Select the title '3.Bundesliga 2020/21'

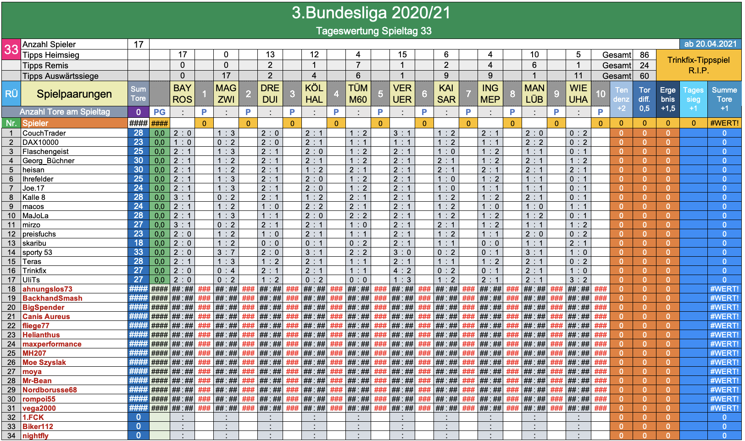[371, 13]
